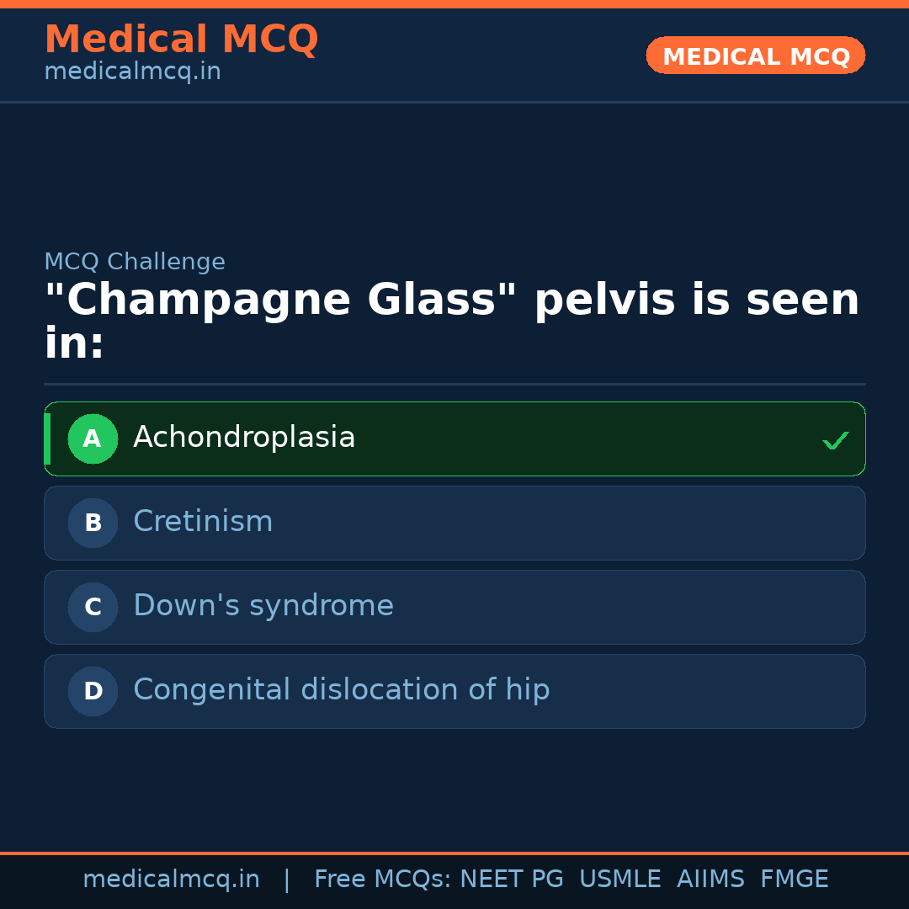Click the orange MEDICAL MCQ badge
This screenshot has width=909, height=909.
pos(755,56)
